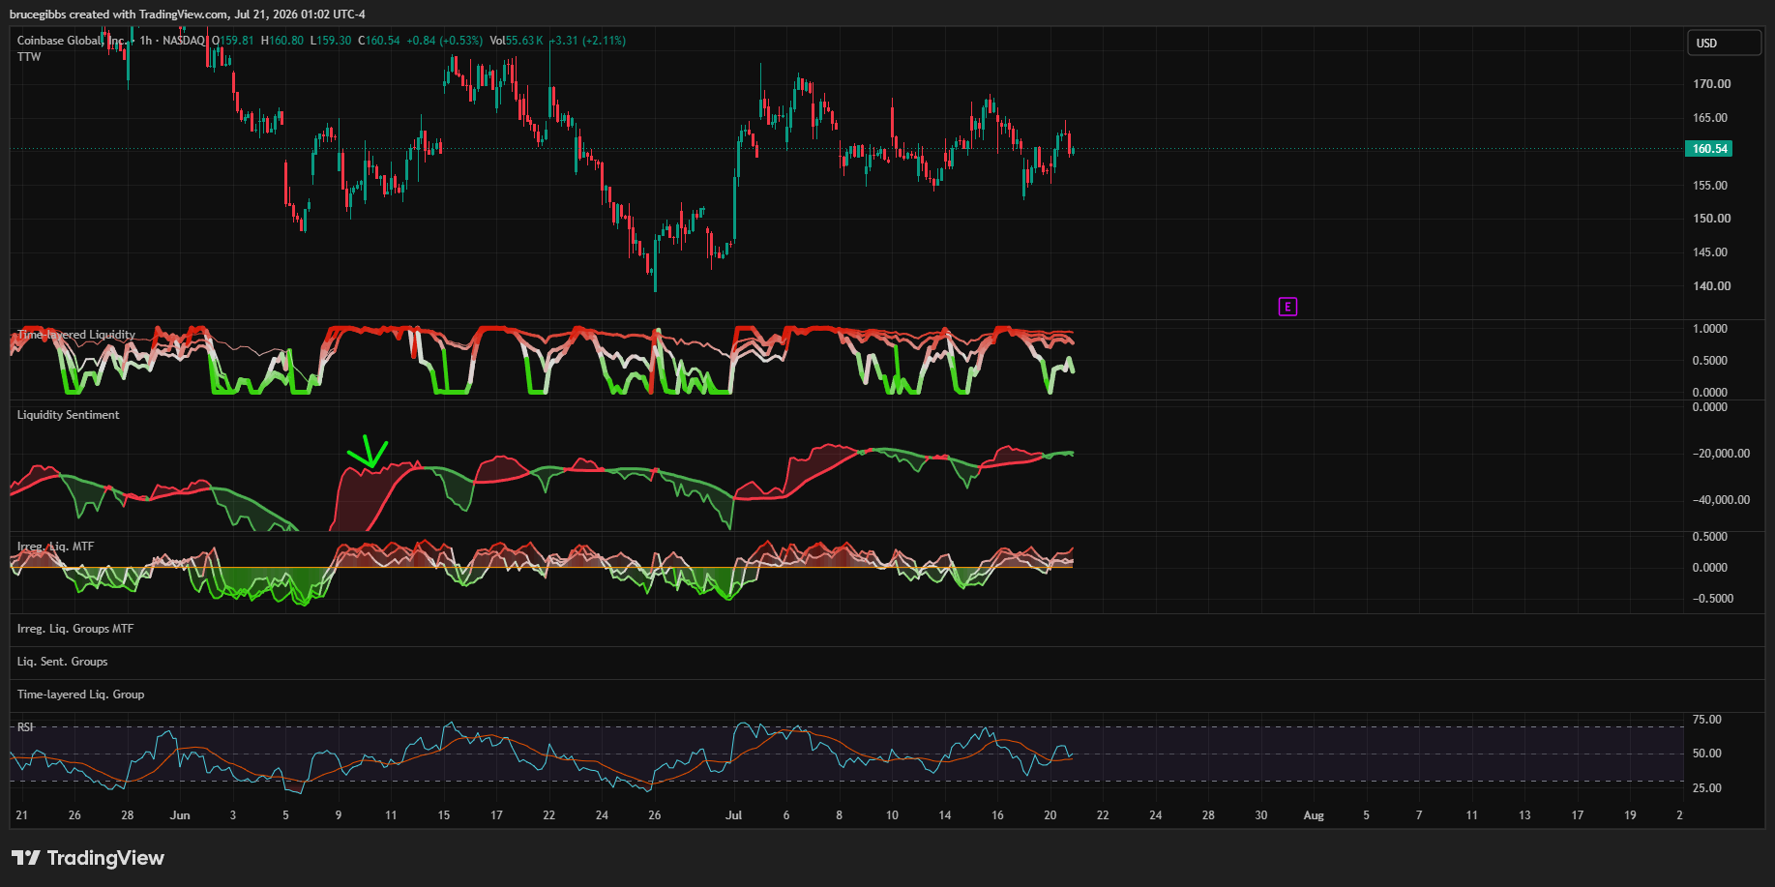Click the 170.00 price axis label
This screenshot has height=887, width=1775.
pos(1711,84)
